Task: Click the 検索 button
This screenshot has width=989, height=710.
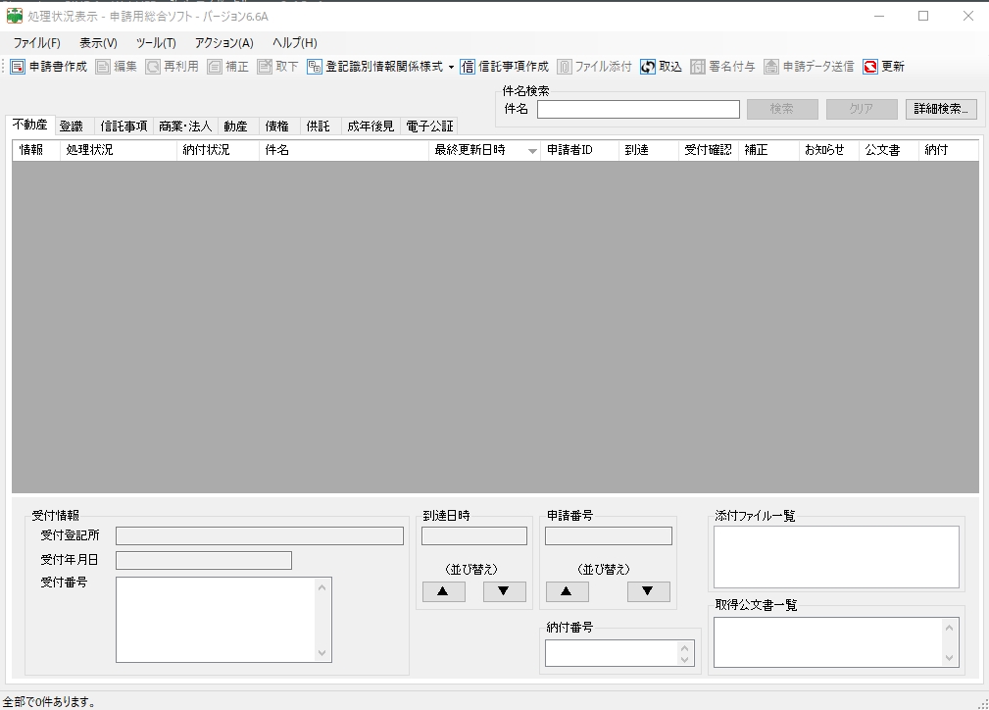Action: point(782,109)
